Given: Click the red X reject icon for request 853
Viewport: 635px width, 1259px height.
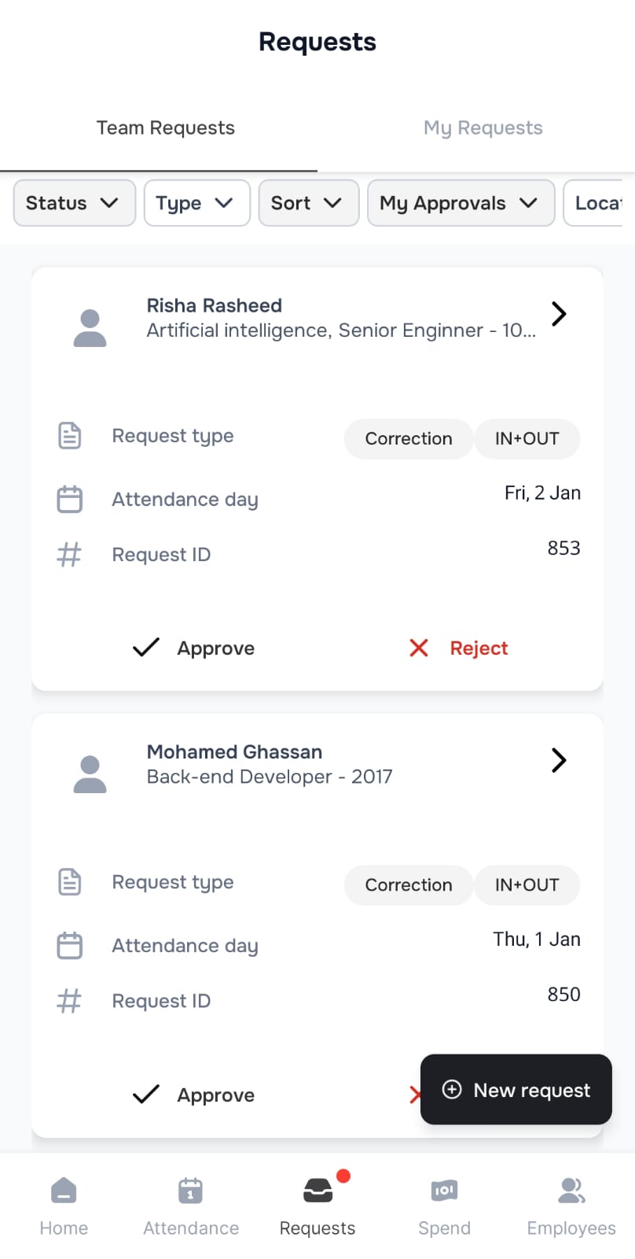Looking at the screenshot, I should click(419, 648).
